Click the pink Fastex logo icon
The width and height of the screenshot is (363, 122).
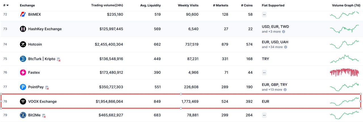(x=23, y=72)
